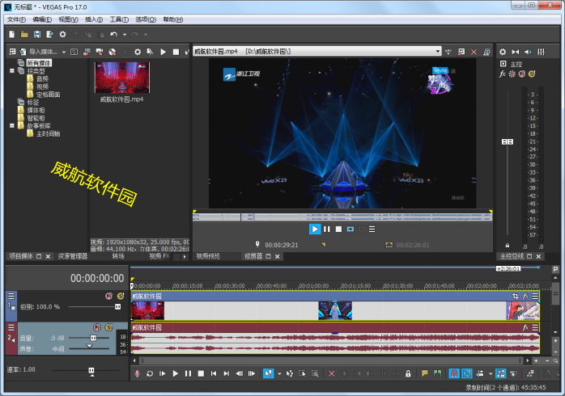Click the media properties gear in Project Media toolbar
Screen dimensions: 565x396
coord(138,52)
